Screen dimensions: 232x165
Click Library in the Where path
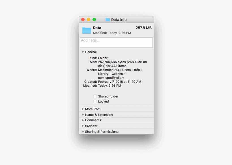(x=103, y=74)
